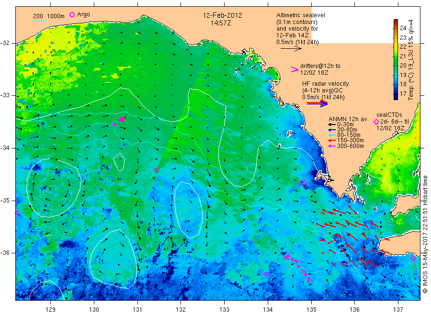Image resolution: width=431 pixels, height=316 pixels.
Task: Click the 'ANMN 12h av.' heading
Action: (x=349, y=119)
